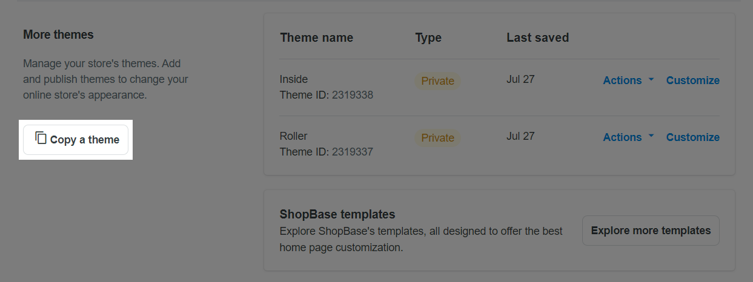Screen dimensions: 753x282
Task: Customize the Roller theme
Action: click(x=692, y=137)
